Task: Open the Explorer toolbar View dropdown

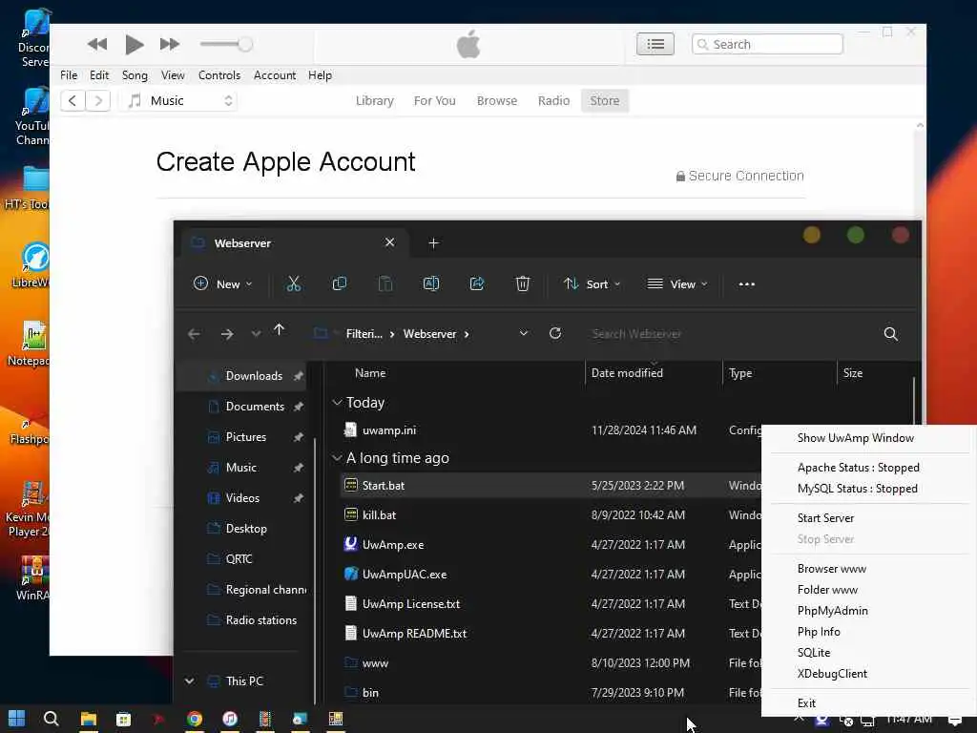Action: coord(677,283)
